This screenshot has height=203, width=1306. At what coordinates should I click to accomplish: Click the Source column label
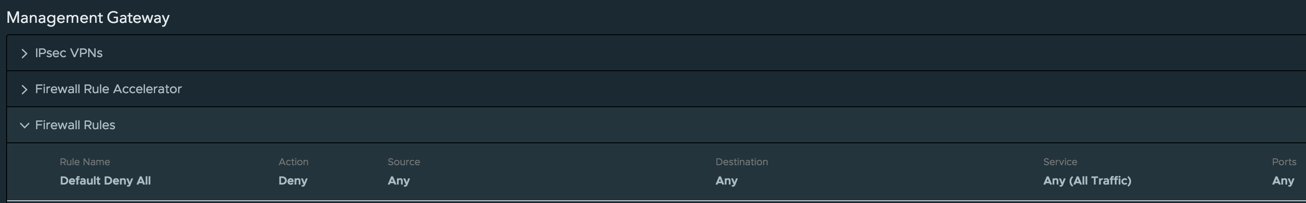pos(404,162)
